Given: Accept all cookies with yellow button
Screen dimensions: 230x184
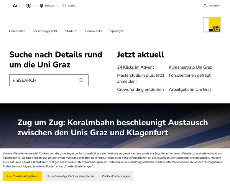Looking at the screenshot, I should 22,176.
